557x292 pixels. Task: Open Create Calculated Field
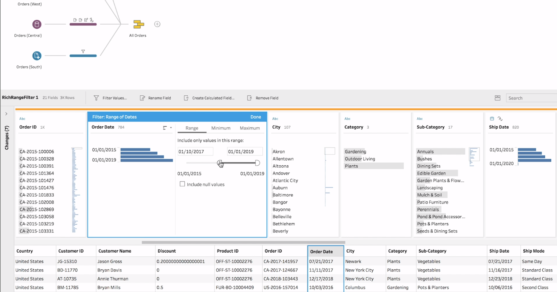(x=186, y=98)
